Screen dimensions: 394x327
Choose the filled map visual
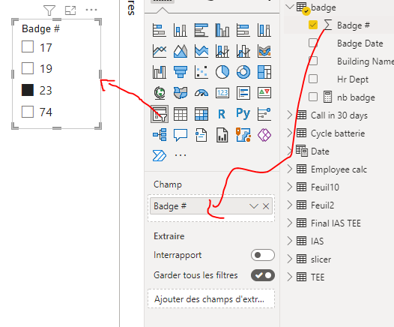[x=181, y=93]
